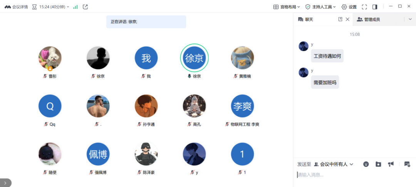
Task: Open the 主持人工具 host tools dropdown
Action: (320, 7)
